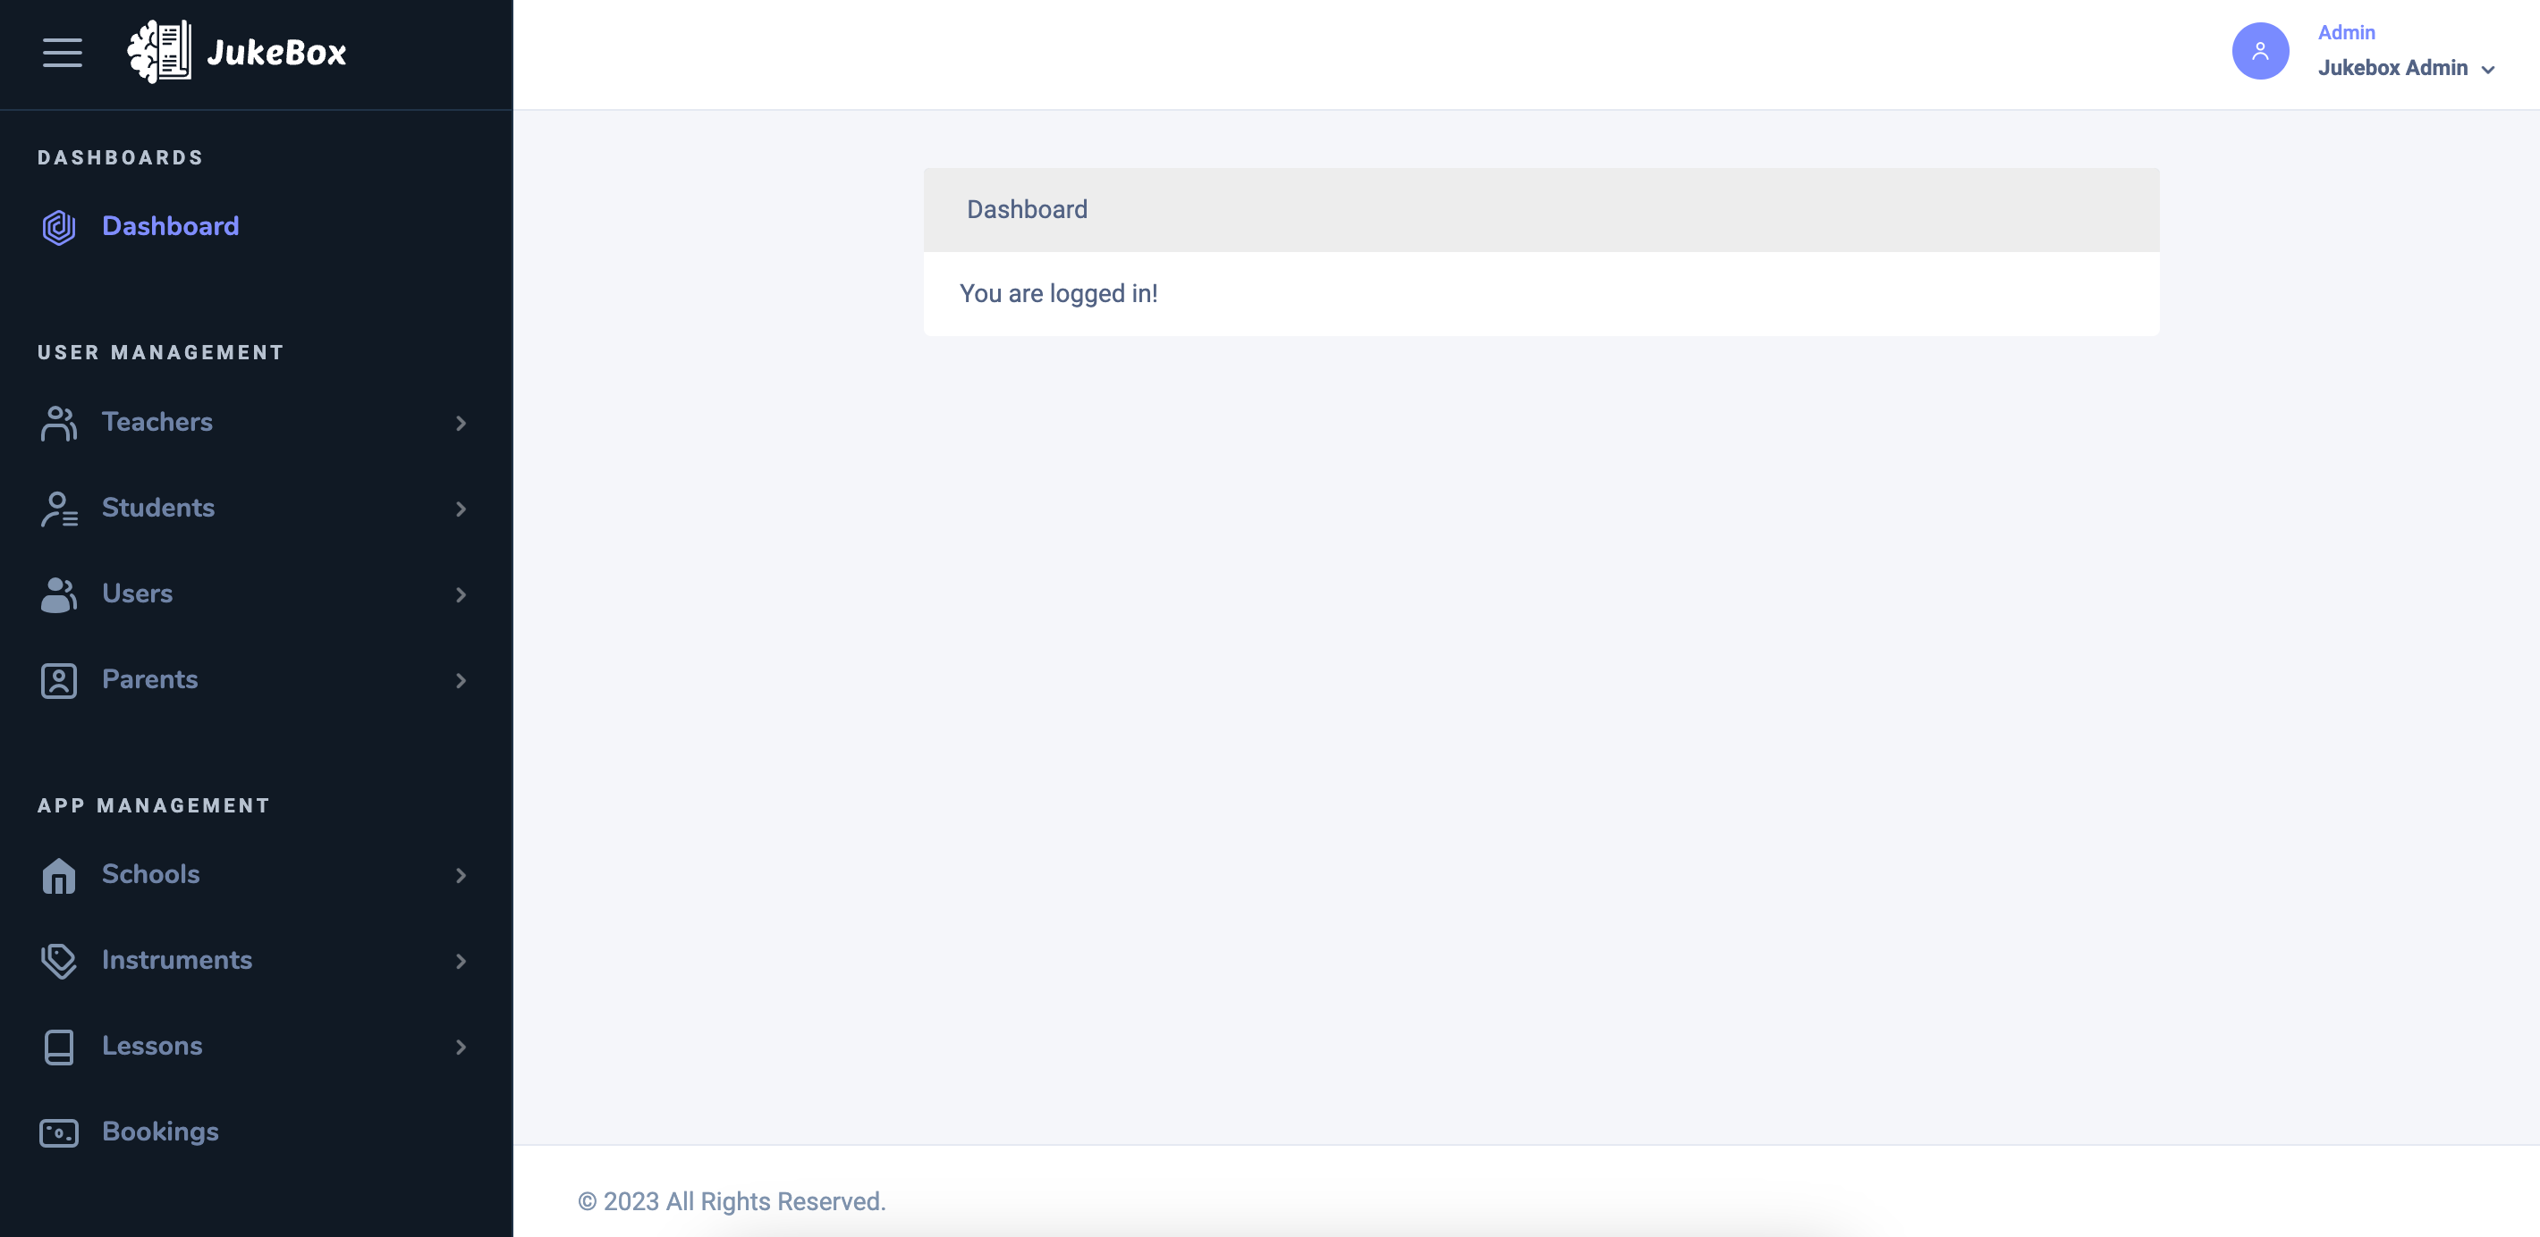
Task: Expand the Teachers submenu chevron
Action: 461,423
